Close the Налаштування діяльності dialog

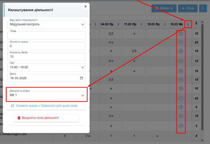point(85,7)
